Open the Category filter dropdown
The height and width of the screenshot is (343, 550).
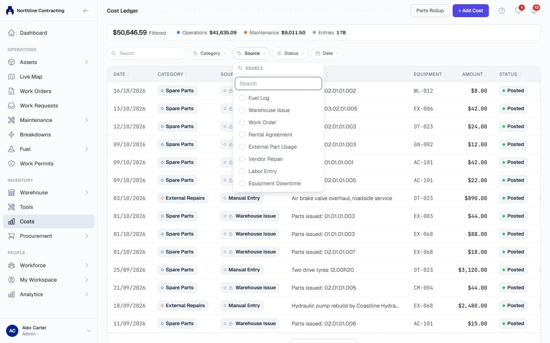coord(209,53)
